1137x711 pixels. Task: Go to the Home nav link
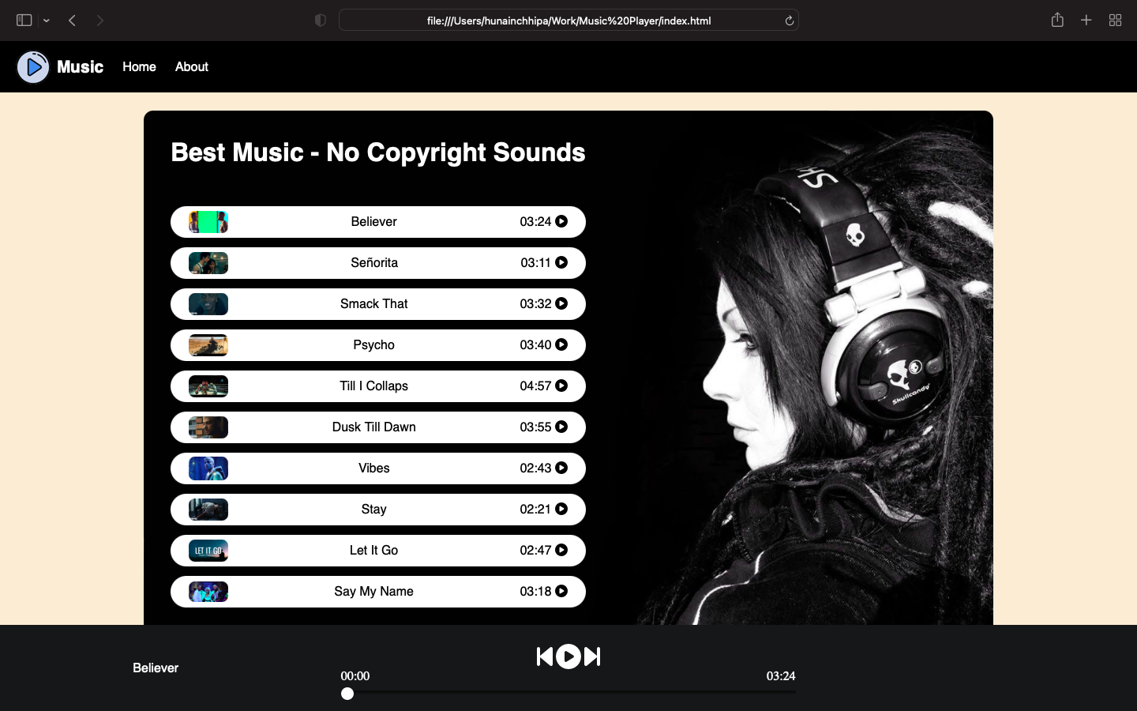tap(139, 67)
